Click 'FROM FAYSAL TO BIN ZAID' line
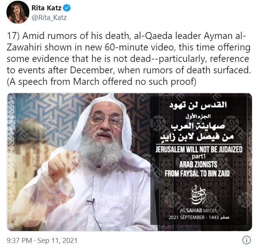 click(197, 174)
